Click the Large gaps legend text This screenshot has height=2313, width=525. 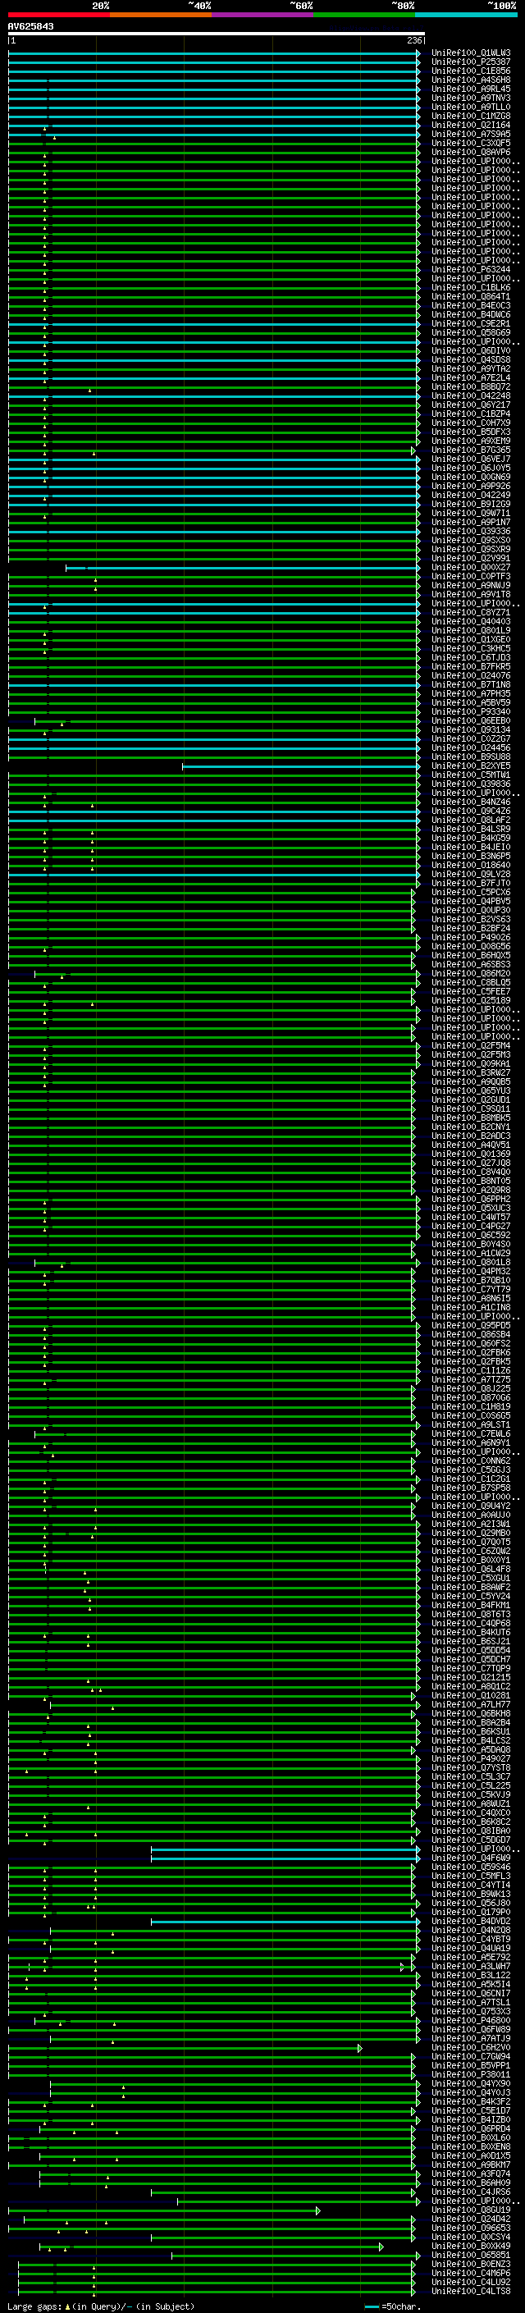coord(99,2306)
